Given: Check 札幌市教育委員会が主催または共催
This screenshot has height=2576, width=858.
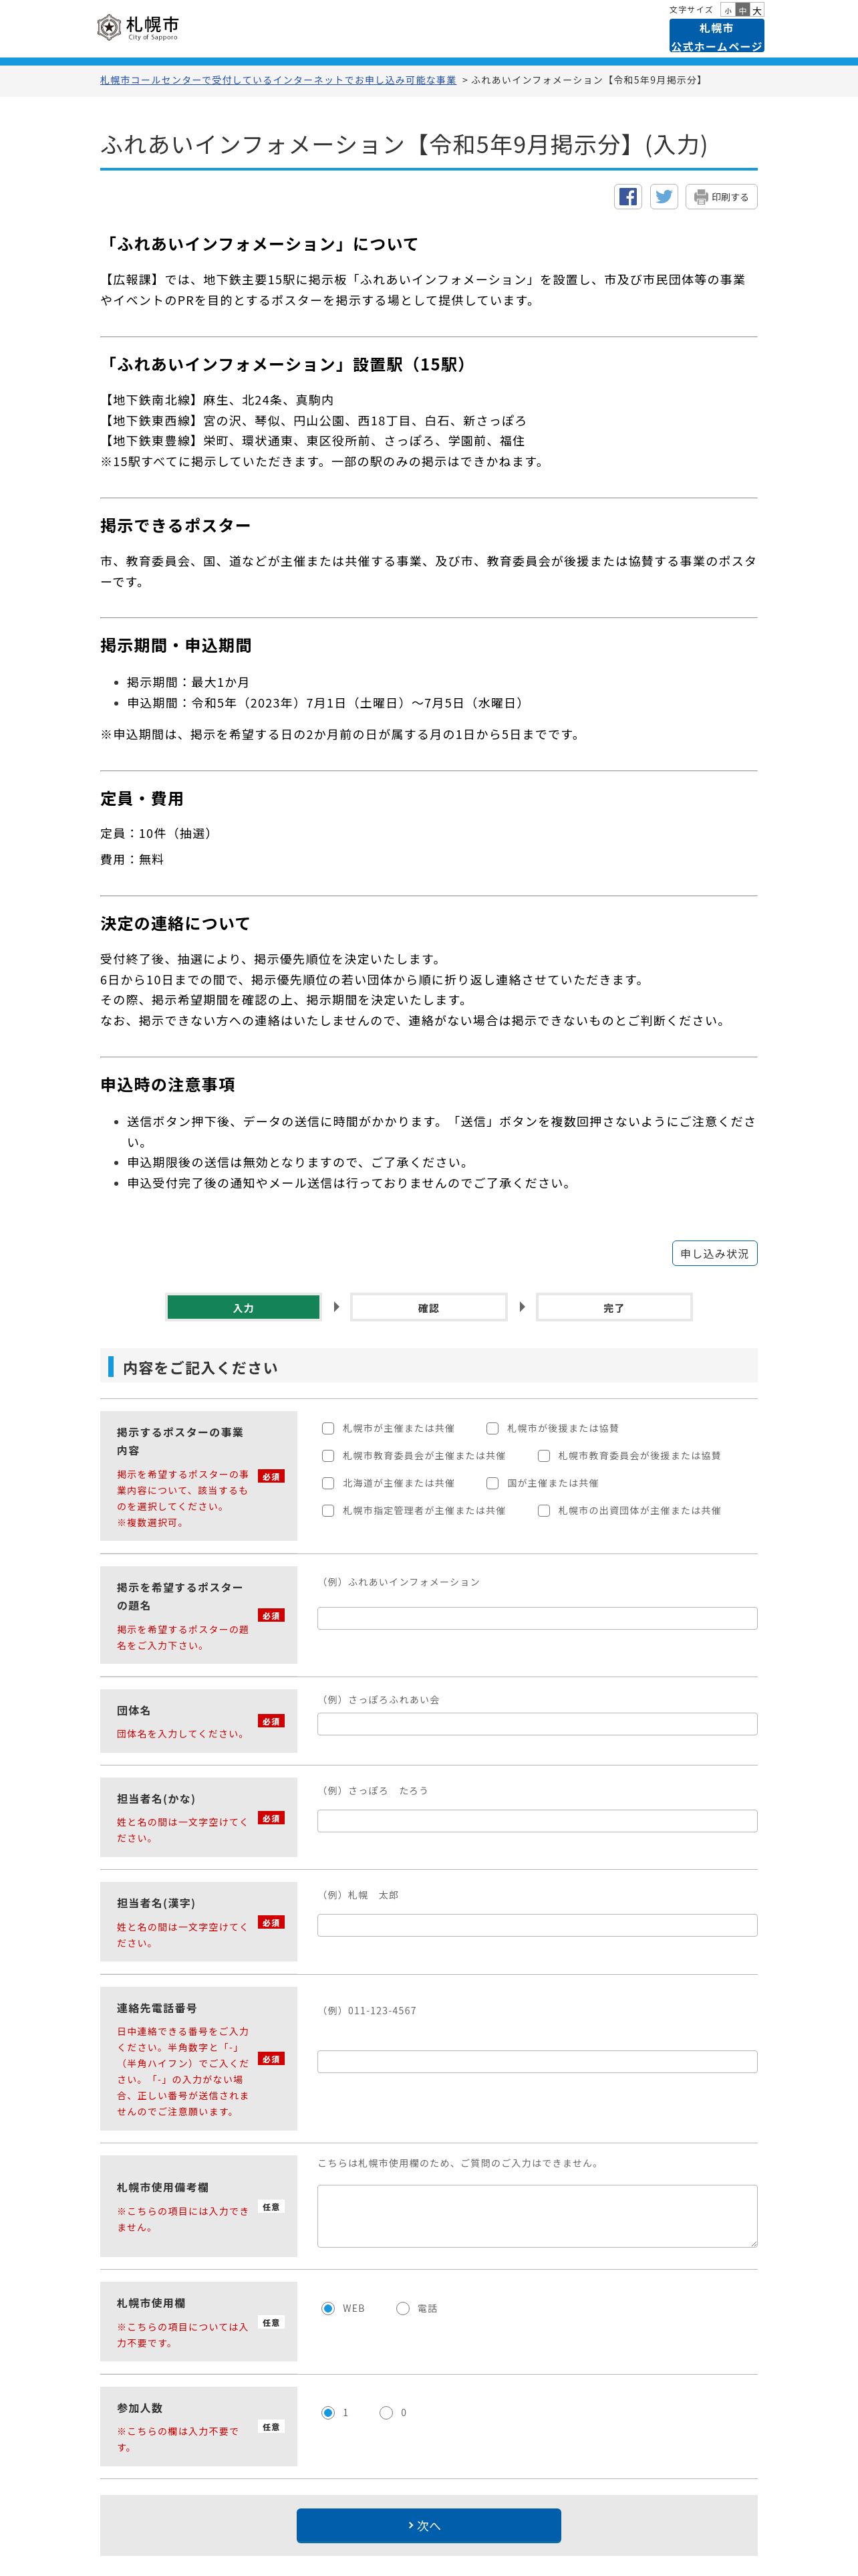Looking at the screenshot, I should [327, 1456].
